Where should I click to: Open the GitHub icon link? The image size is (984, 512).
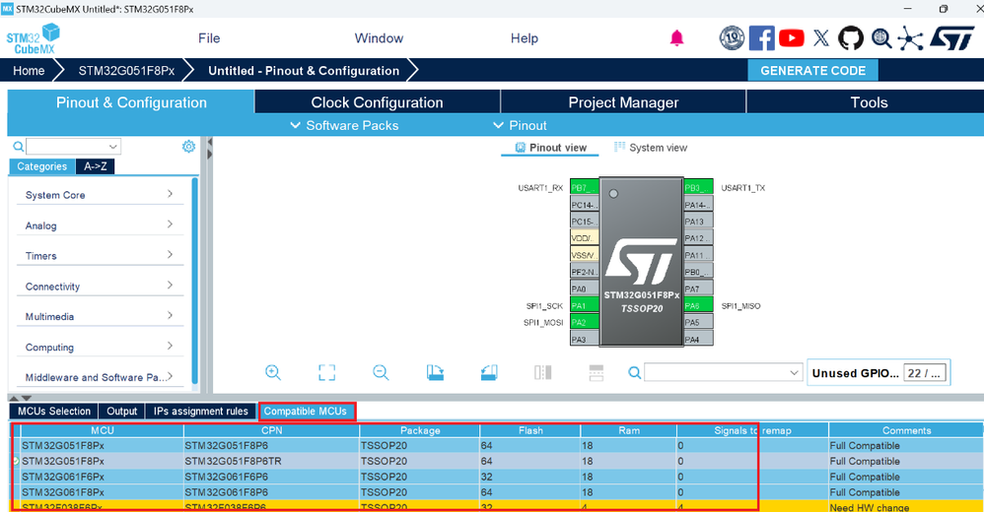tap(851, 38)
